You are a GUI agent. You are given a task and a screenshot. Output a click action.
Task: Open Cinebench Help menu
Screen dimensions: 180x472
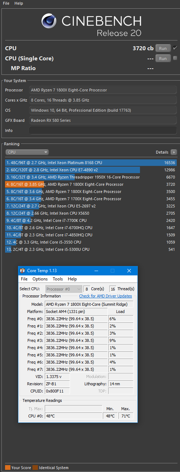click(19, 3)
